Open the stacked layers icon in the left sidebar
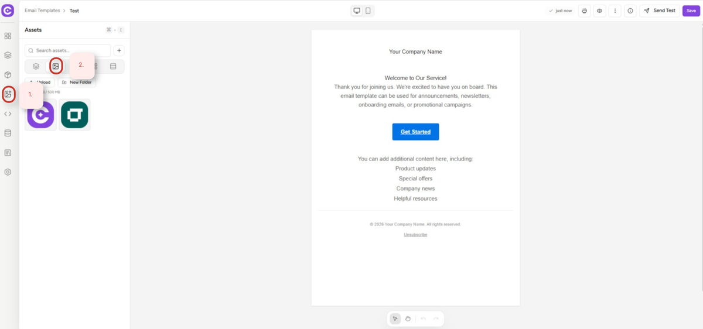Screen dimensions: 703x329 pyautogui.click(x=8, y=56)
